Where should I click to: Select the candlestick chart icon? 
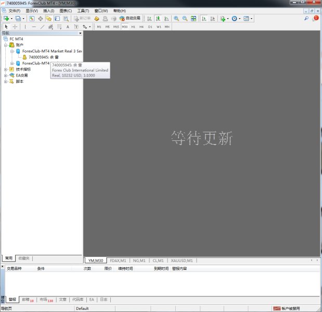coord(158,19)
